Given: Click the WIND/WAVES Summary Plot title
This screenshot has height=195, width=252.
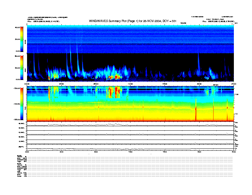Looking at the screenshot, I should tap(133, 21).
